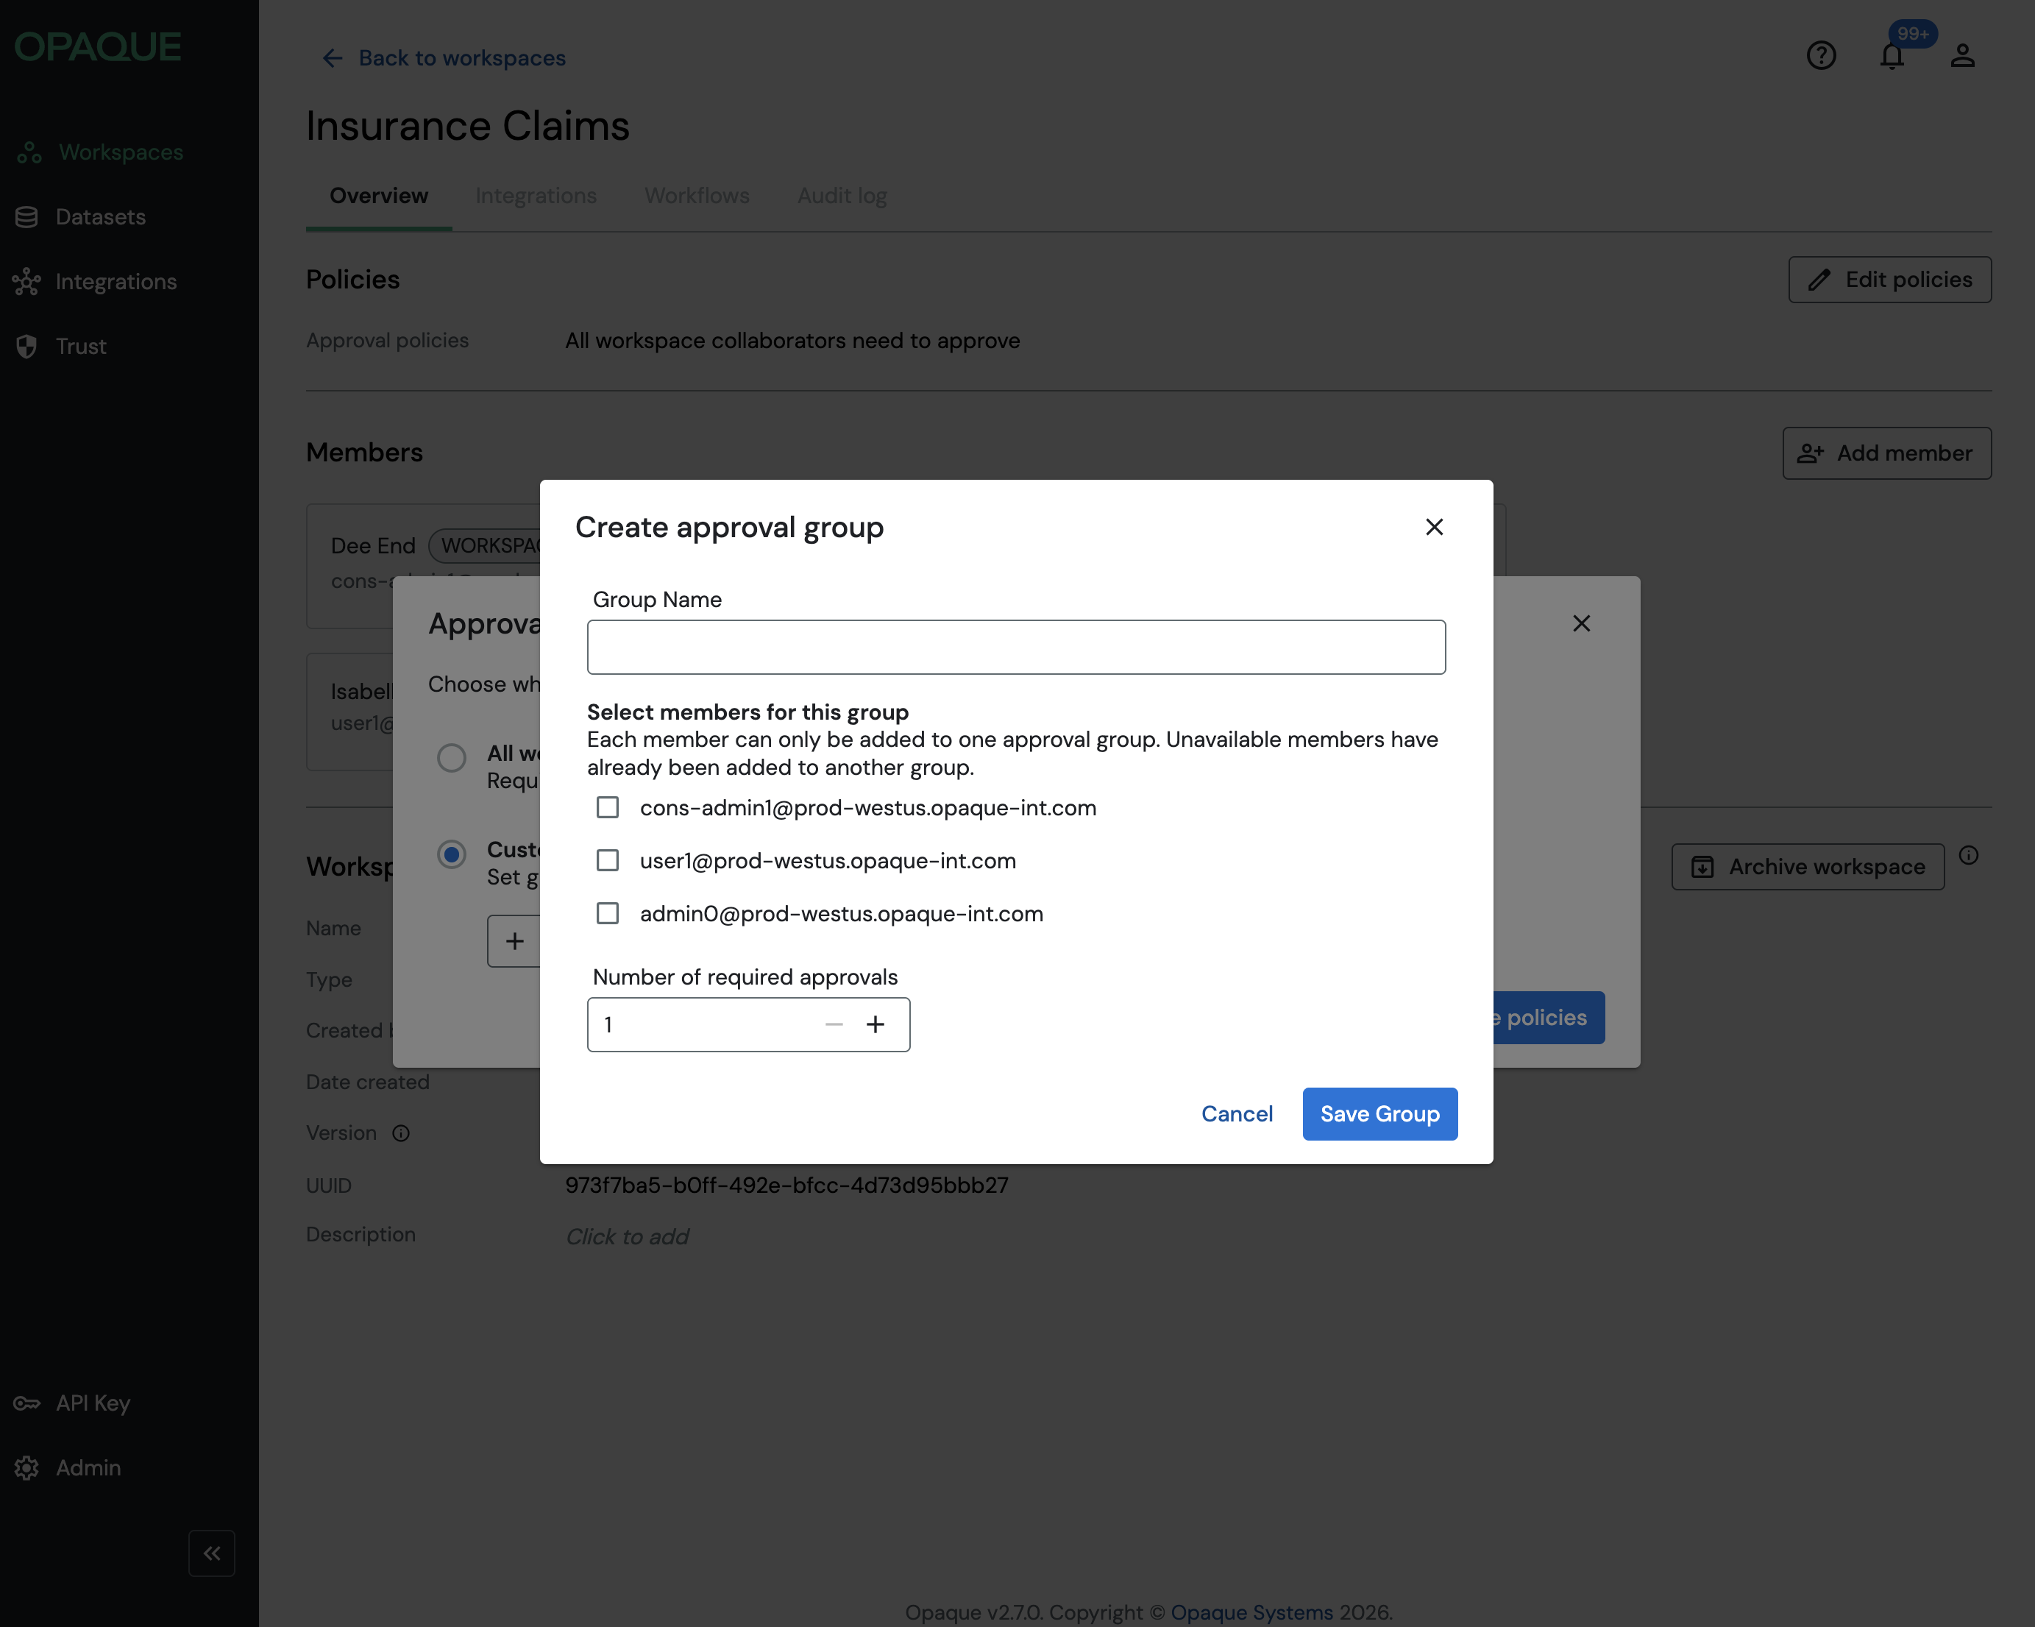Click the plus to increase required approvals

coord(875,1024)
